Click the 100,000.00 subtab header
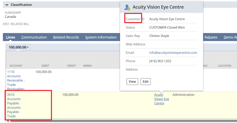 tap(18, 47)
